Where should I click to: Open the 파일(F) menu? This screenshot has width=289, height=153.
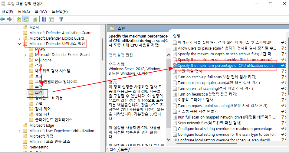coord(7,11)
